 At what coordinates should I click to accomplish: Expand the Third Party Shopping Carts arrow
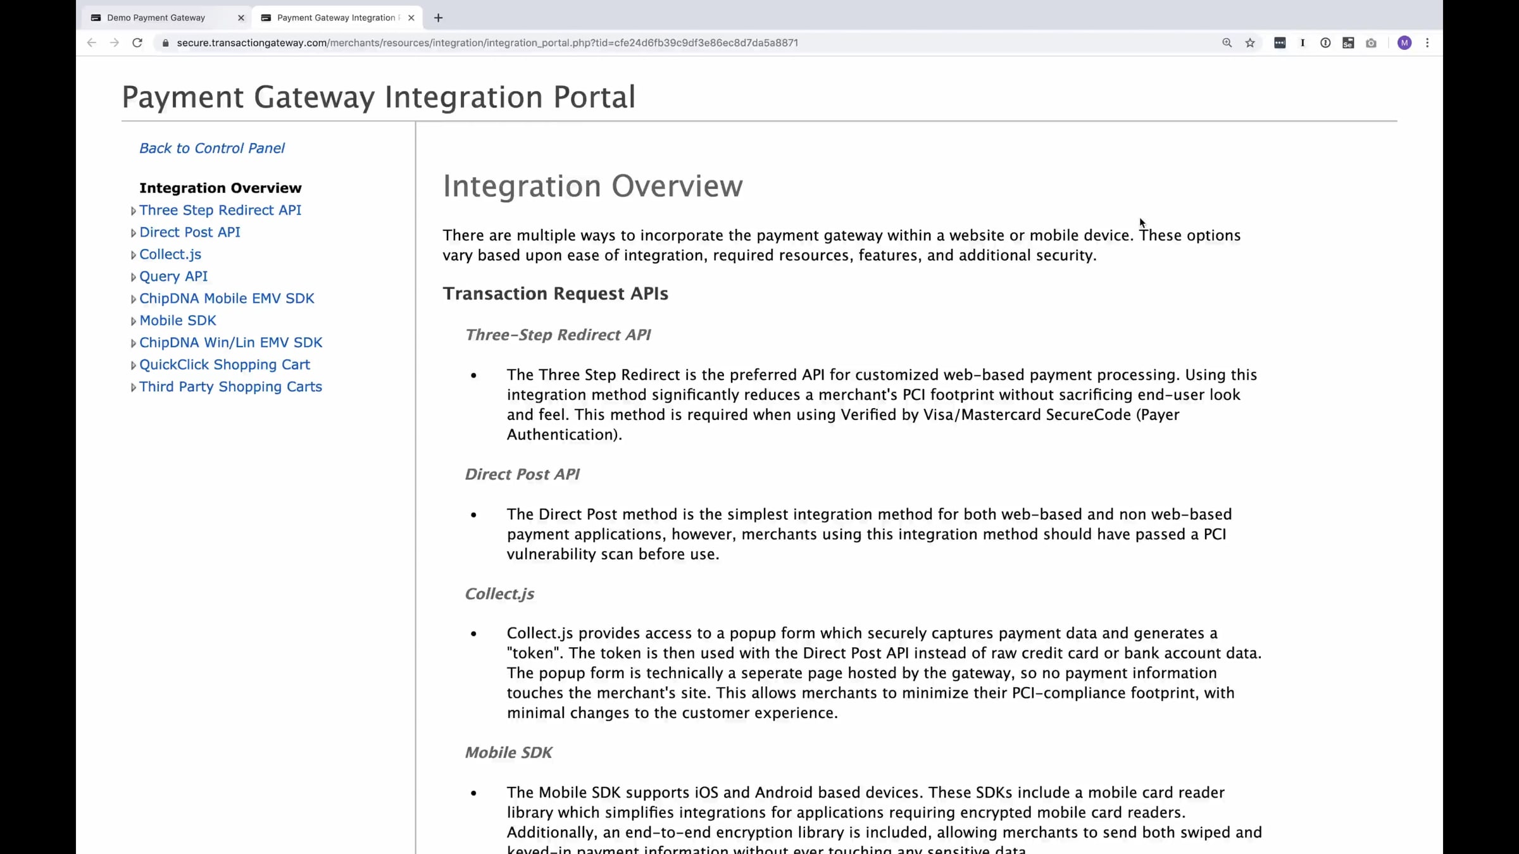click(134, 388)
